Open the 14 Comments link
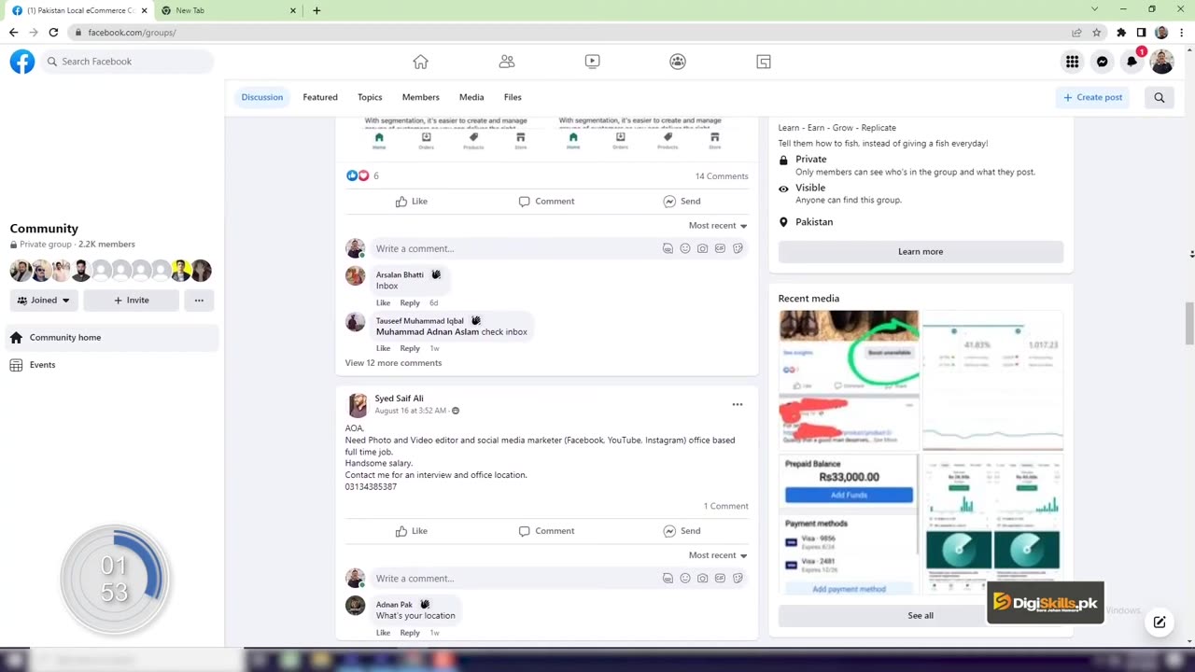This screenshot has width=1195, height=672. [x=722, y=176]
